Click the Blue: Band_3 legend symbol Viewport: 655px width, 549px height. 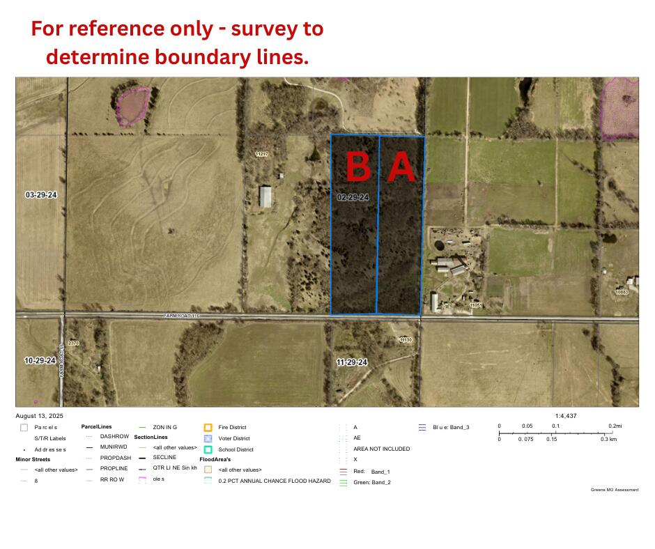[422, 427]
